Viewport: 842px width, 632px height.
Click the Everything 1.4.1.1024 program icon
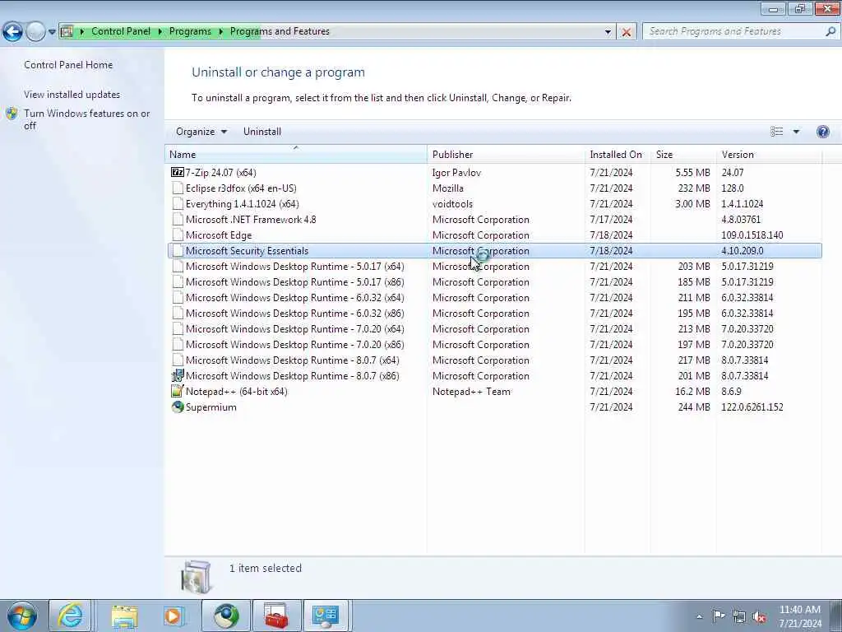178,204
